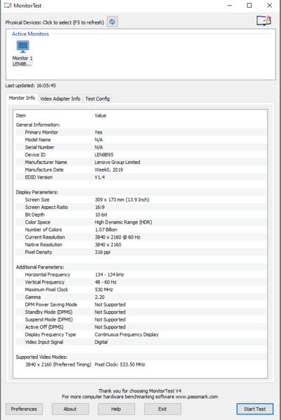Select the Monitor 1 LEN8B icon
The width and height of the screenshot is (281, 420).
22,53
